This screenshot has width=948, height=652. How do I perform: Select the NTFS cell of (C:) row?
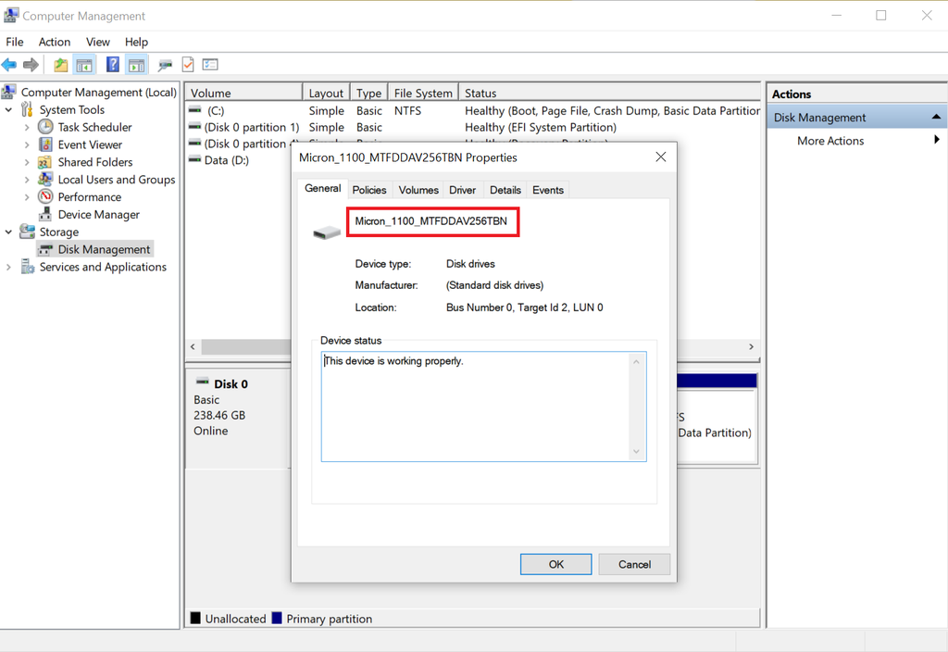407,111
